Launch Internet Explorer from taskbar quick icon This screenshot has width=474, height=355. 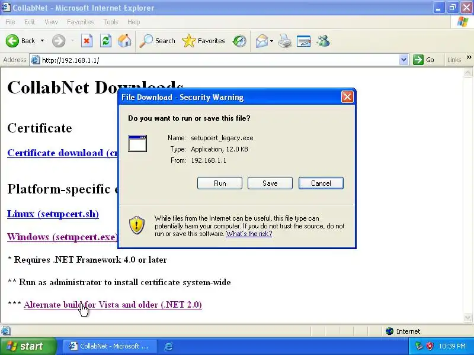(168, 346)
